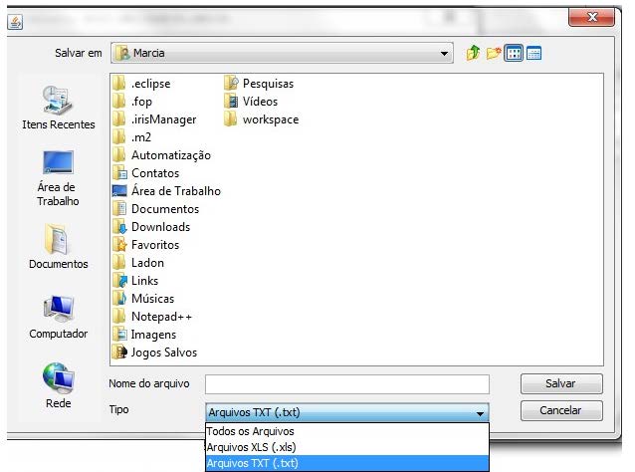The height and width of the screenshot is (472, 635).
Task: Go up one folder level
Action: 473,53
